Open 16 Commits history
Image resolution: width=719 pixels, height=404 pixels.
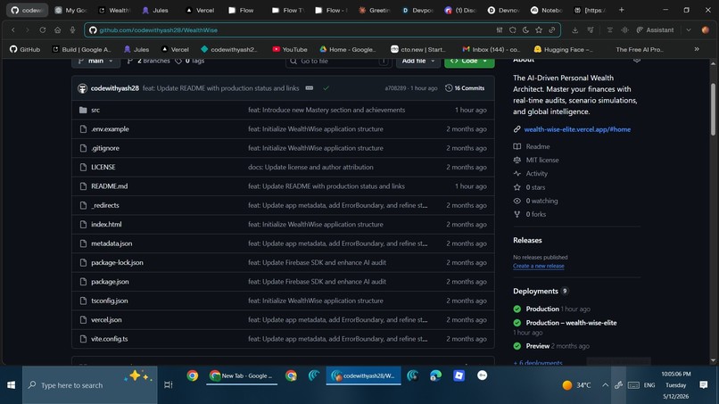coord(465,88)
